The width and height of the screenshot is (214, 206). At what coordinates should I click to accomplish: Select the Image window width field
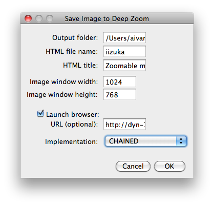pos(120,81)
